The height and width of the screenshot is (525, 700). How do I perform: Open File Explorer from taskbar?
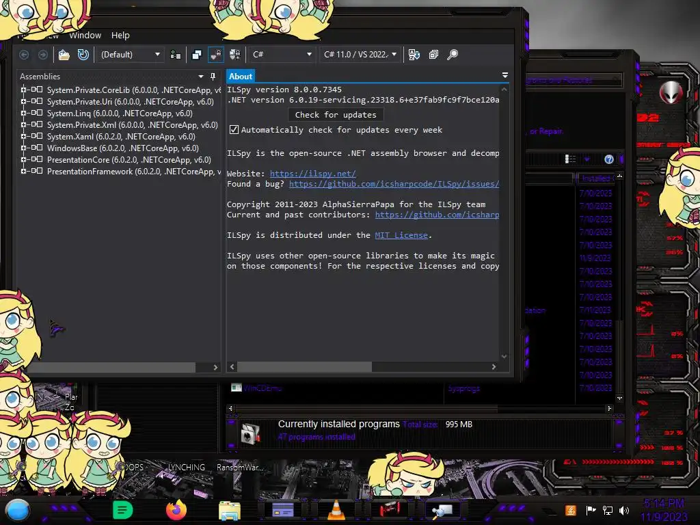(230, 510)
